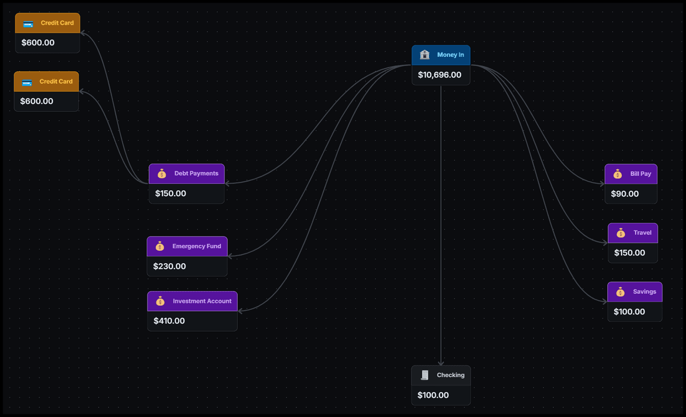This screenshot has height=417, width=686.
Task: Select the Savings money bag icon
Action: pos(620,292)
